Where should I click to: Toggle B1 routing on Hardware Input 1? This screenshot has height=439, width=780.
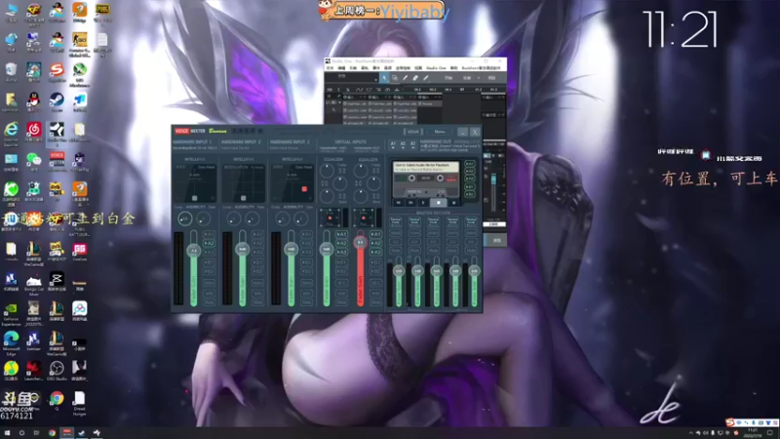click(x=209, y=262)
